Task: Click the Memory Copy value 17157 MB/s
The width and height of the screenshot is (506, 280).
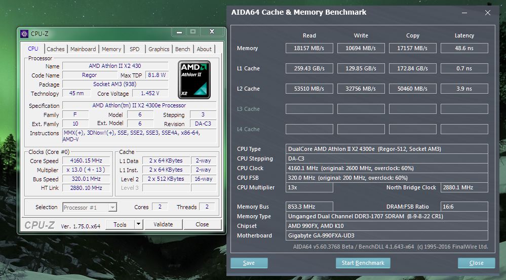Action: point(412,49)
